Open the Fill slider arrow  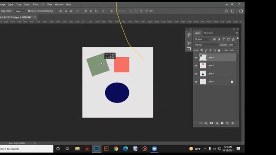click(237, 50)
